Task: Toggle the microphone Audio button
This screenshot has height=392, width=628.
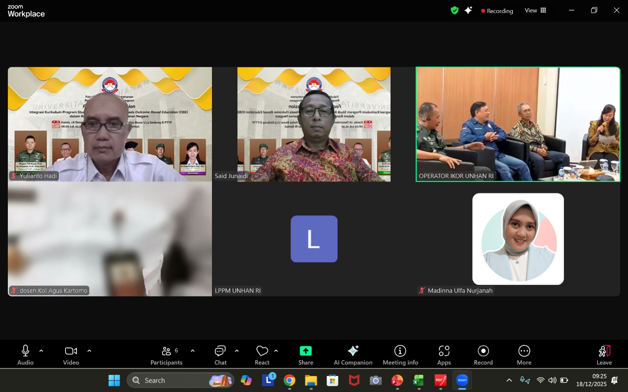Action: coord(26,351)
